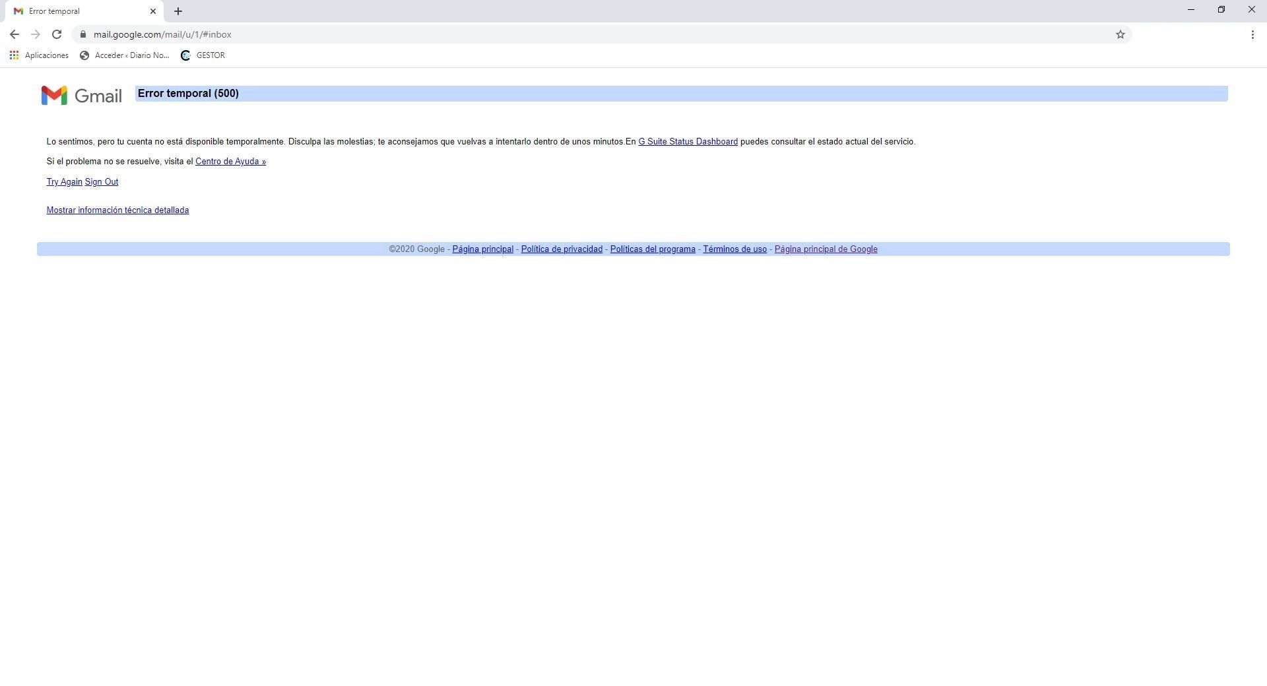Bookmark this page with the star icon
This screenshot has width=1267, height=686.
point(1120,34)
